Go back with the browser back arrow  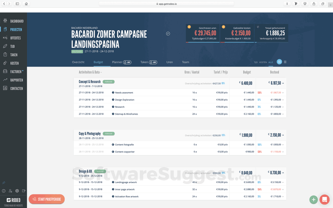tap(4, 4)
